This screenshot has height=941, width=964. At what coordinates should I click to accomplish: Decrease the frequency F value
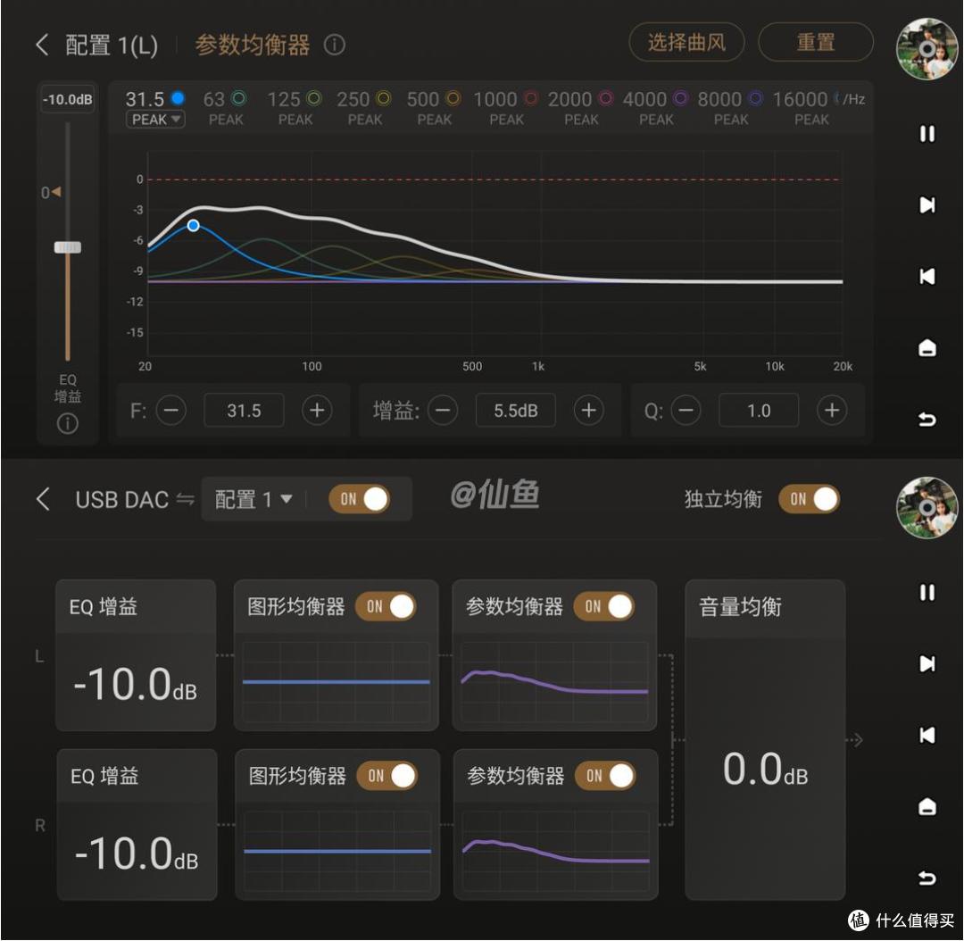[170, 410]
